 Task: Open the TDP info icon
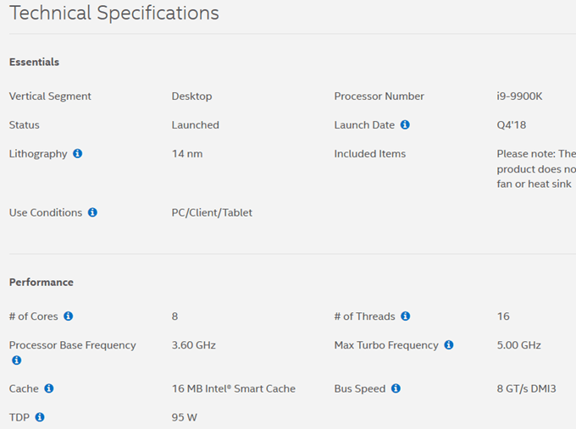40,417
